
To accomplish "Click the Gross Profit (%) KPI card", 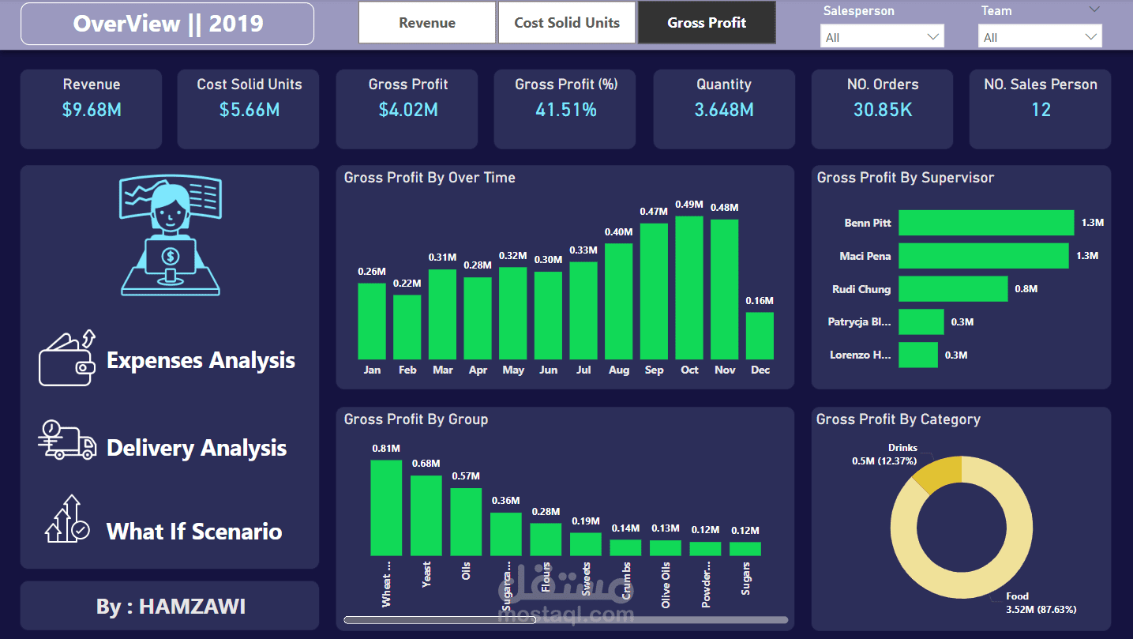I will [565, 109].
